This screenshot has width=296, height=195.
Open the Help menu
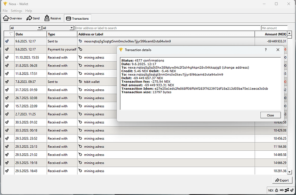29,11
